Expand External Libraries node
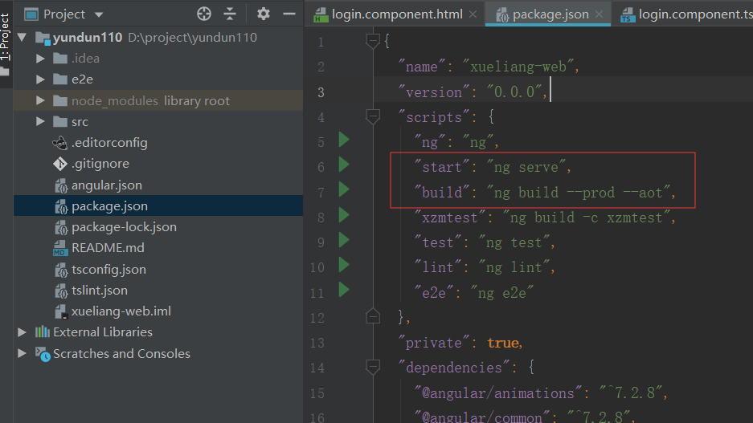Viewport: 753px width, 423px height. pyautogui.click(x=22, y=331)
